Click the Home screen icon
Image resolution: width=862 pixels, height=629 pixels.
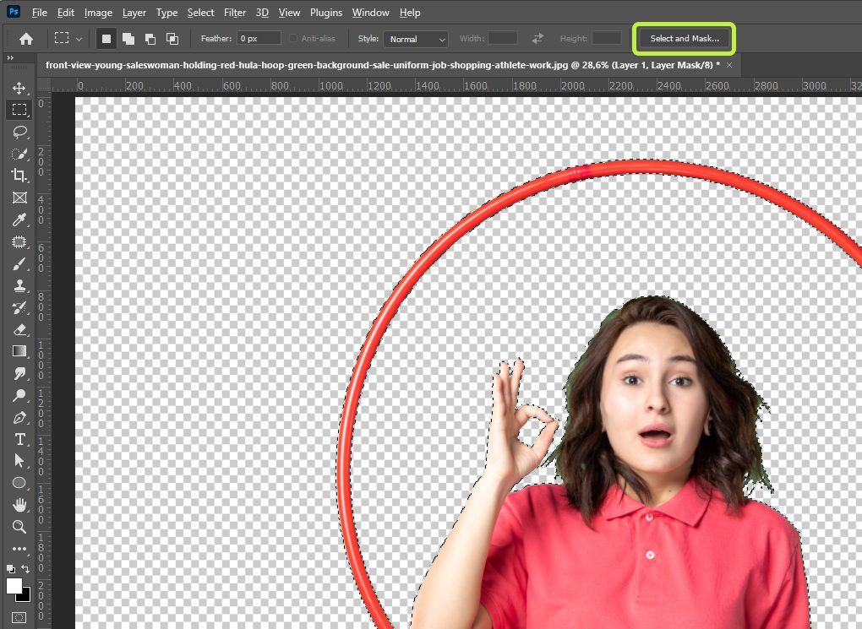click(26, 39)
